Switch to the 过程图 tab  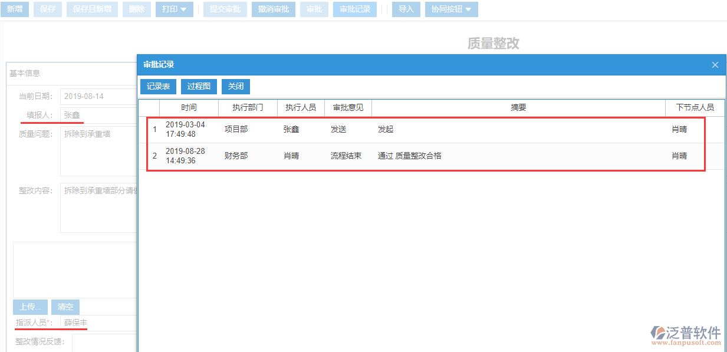199,86
